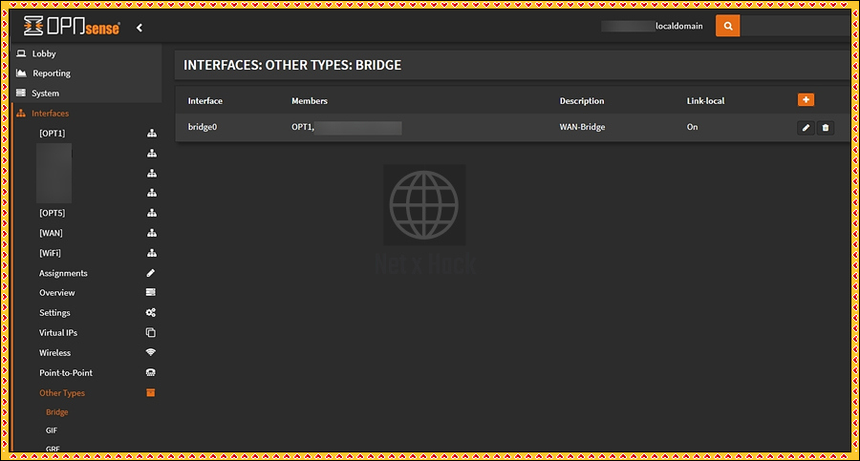Expand the Virtual IPs submenu
This screenshot has height=461, width=860.
58,333
